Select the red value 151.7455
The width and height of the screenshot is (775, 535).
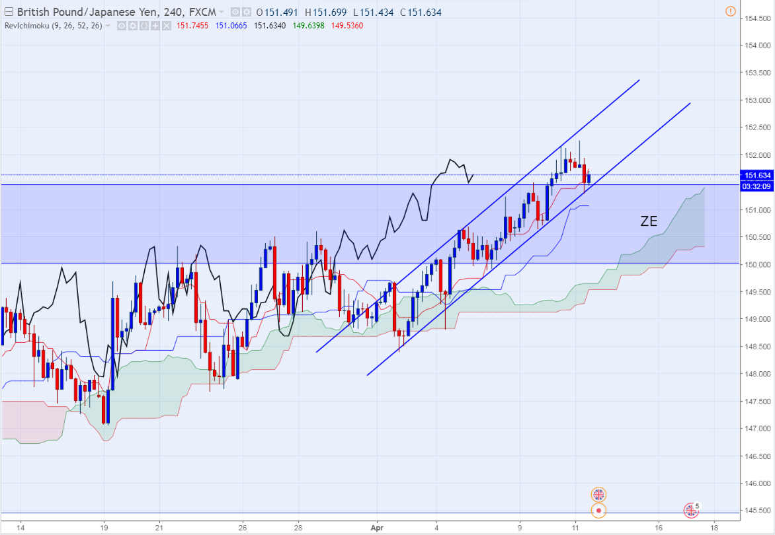[192, 26]
